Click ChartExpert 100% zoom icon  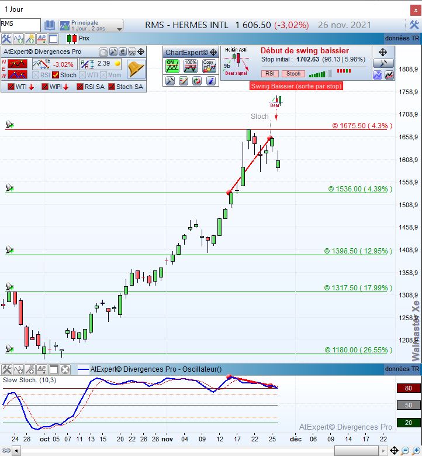[x=191, y=66]
